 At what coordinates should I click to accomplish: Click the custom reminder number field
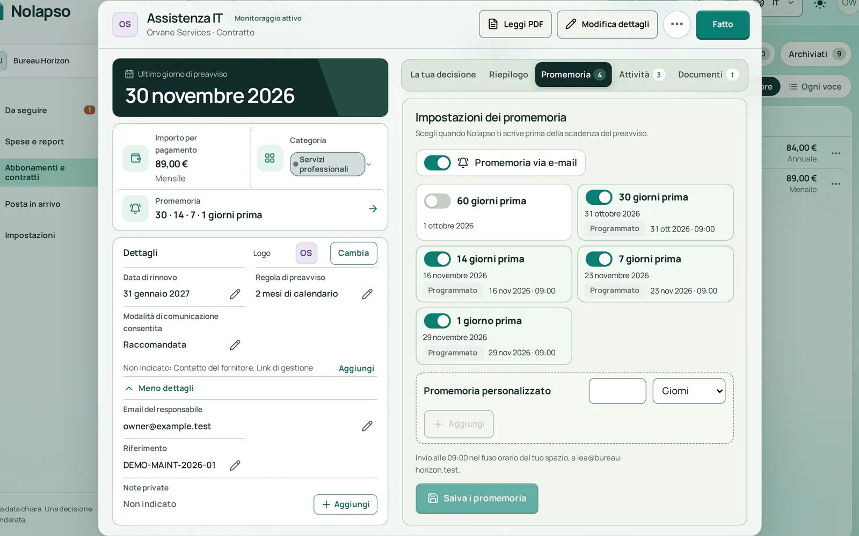coord(617,391)
